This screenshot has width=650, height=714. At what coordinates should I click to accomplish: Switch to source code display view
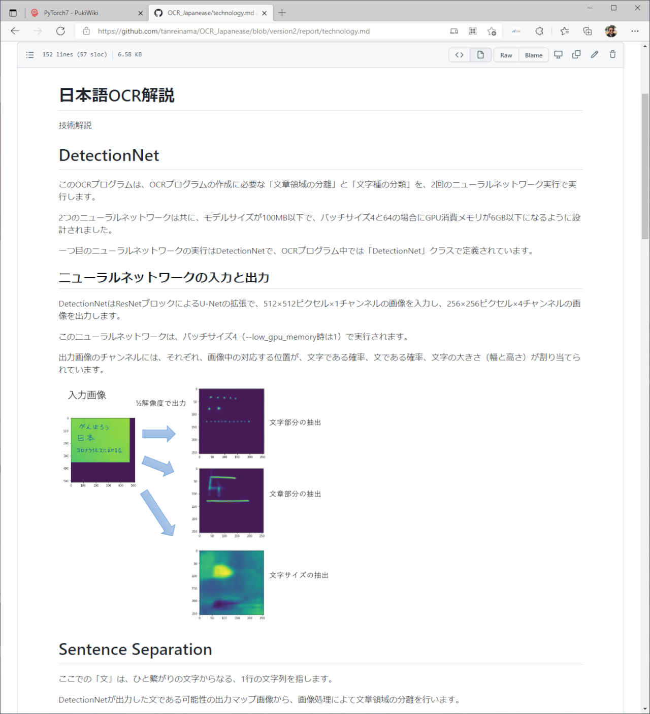pyautogui.click(x=460, y=55)
